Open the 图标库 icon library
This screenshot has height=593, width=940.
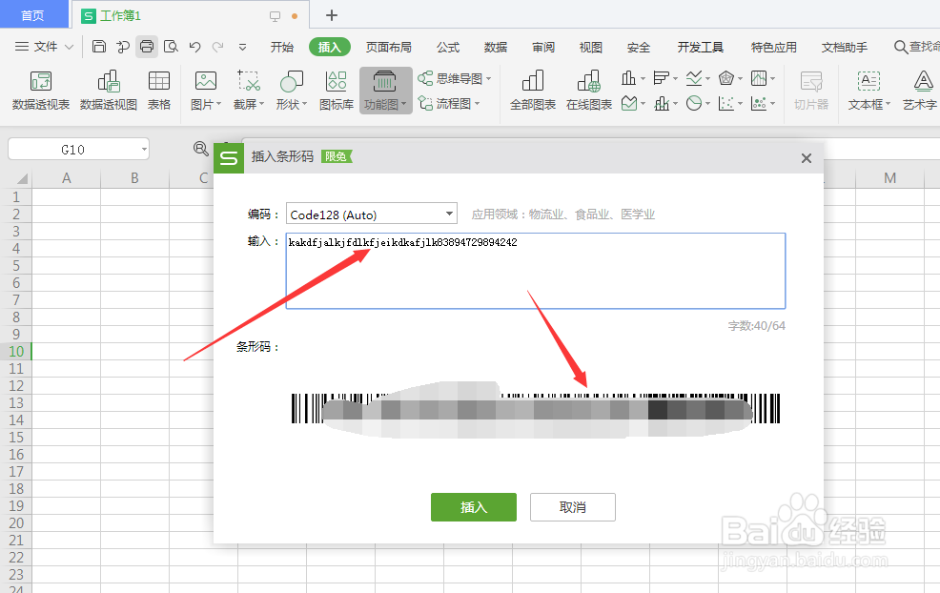pos(337,90)
